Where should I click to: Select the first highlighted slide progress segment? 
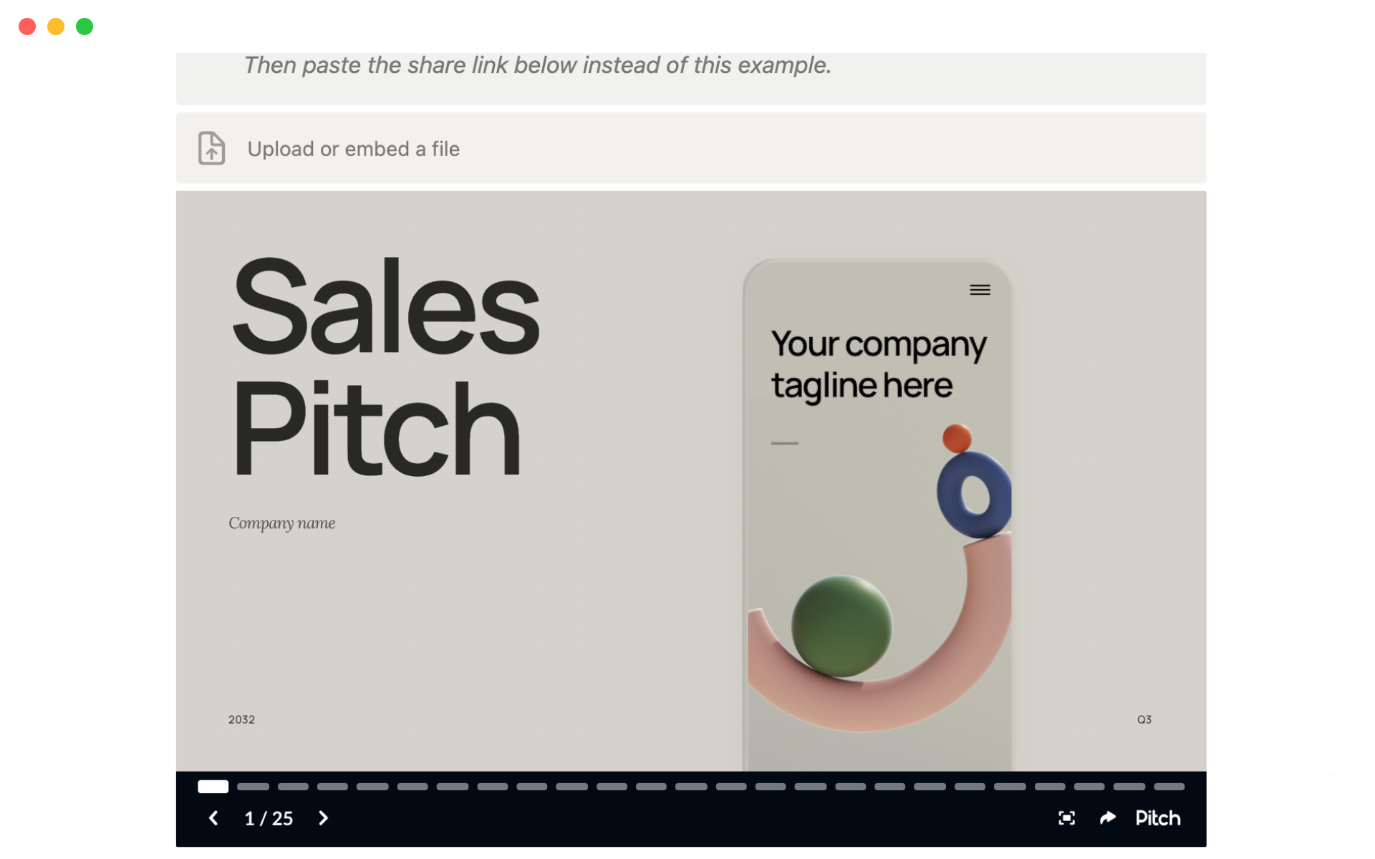pyautogui.click(x=213, y=787)
